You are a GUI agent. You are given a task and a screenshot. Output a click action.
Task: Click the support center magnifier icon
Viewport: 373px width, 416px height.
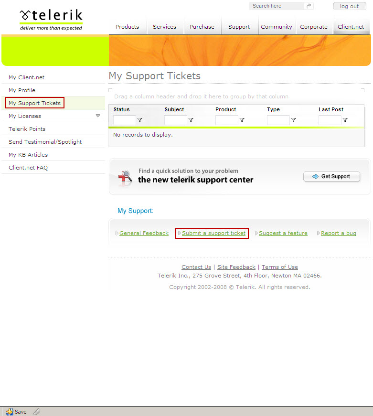pos(125,178)
